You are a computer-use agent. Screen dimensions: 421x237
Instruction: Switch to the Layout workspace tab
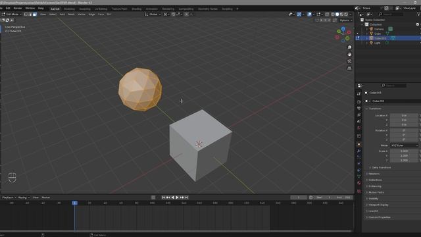pyautogui.click(x=55, y=9)
